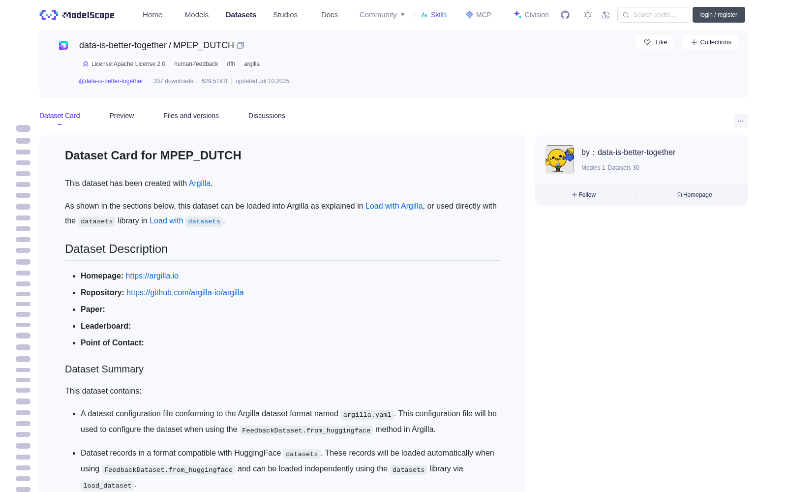The width and height of the screenshot is (787, 492).
Task: Click the Datasets 30 count
Action: coord(623,168)
